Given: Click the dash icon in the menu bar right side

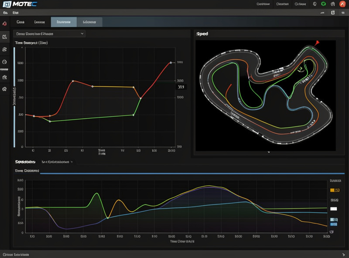Looking at the screenshot, I should click(322, 13).
